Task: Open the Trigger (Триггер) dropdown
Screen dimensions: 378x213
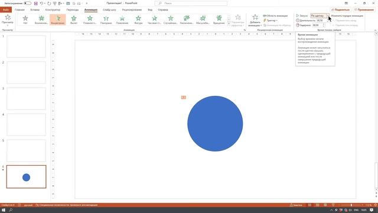Action: (x=271, y=21)
